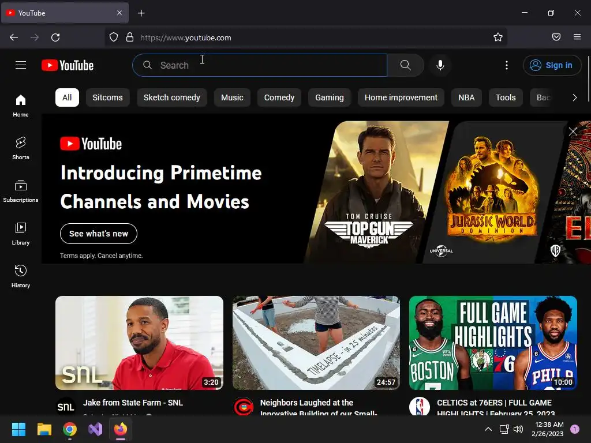
Task: Open the volume speaker tray icon
Action: 518,429
